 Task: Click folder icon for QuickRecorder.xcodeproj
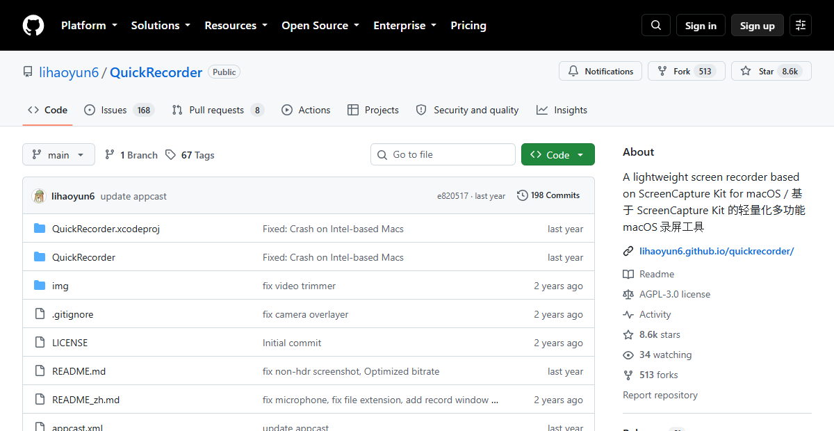click(x=40, y=229)
